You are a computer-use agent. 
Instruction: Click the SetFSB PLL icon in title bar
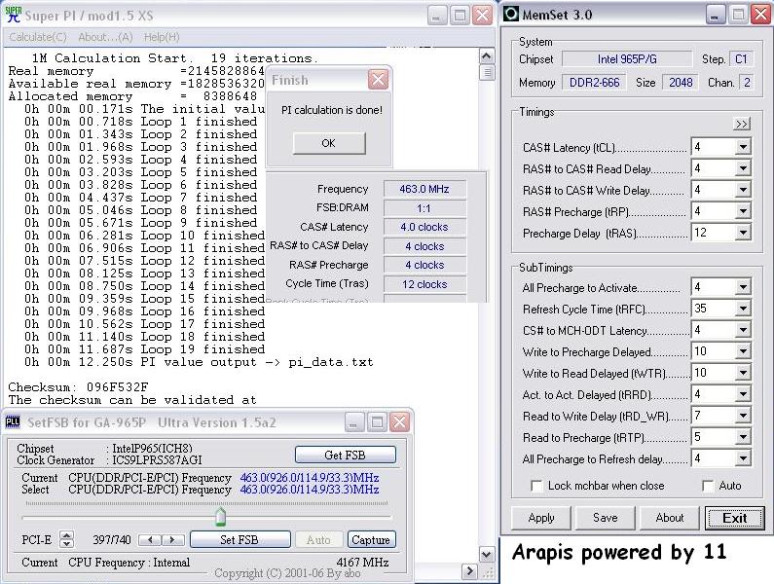[x=13, y=422]
